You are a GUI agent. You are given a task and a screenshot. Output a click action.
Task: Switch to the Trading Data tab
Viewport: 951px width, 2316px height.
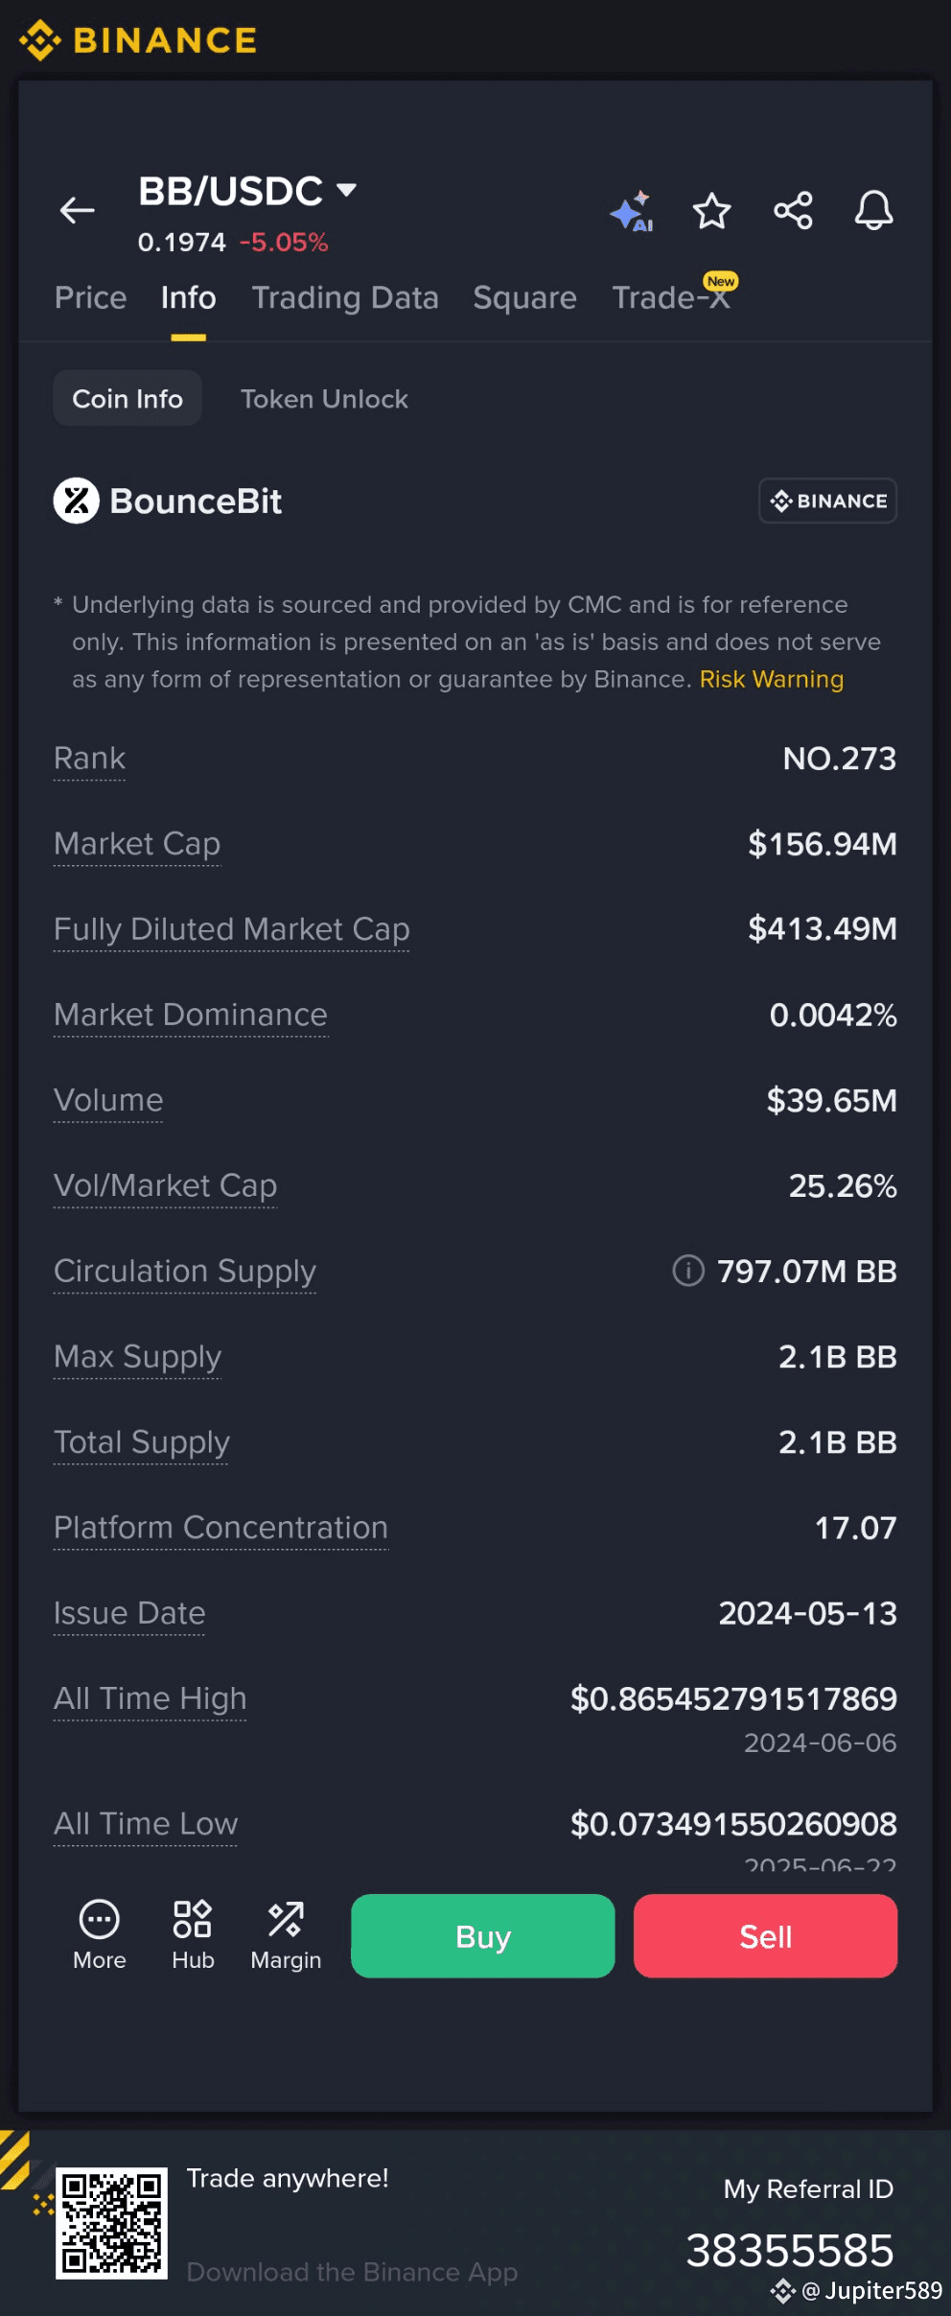pos(345,297)
